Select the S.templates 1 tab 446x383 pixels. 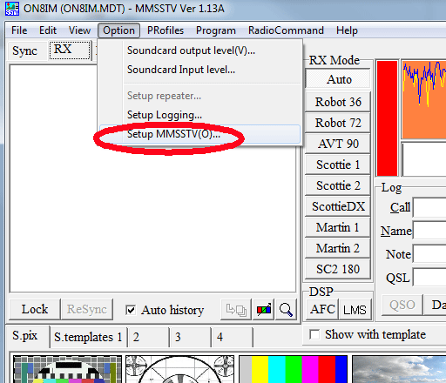[88, 337]
